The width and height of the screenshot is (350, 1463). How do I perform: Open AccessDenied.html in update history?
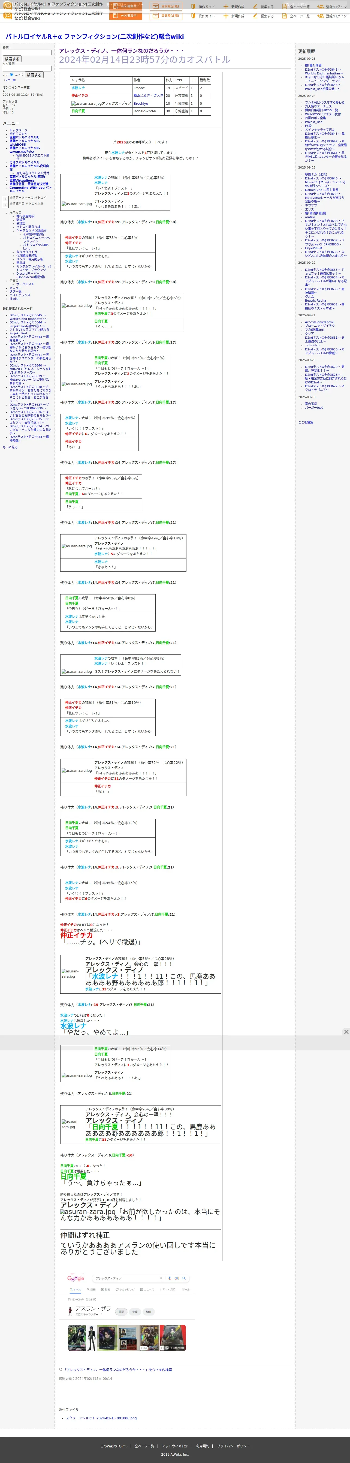[319, 322]
